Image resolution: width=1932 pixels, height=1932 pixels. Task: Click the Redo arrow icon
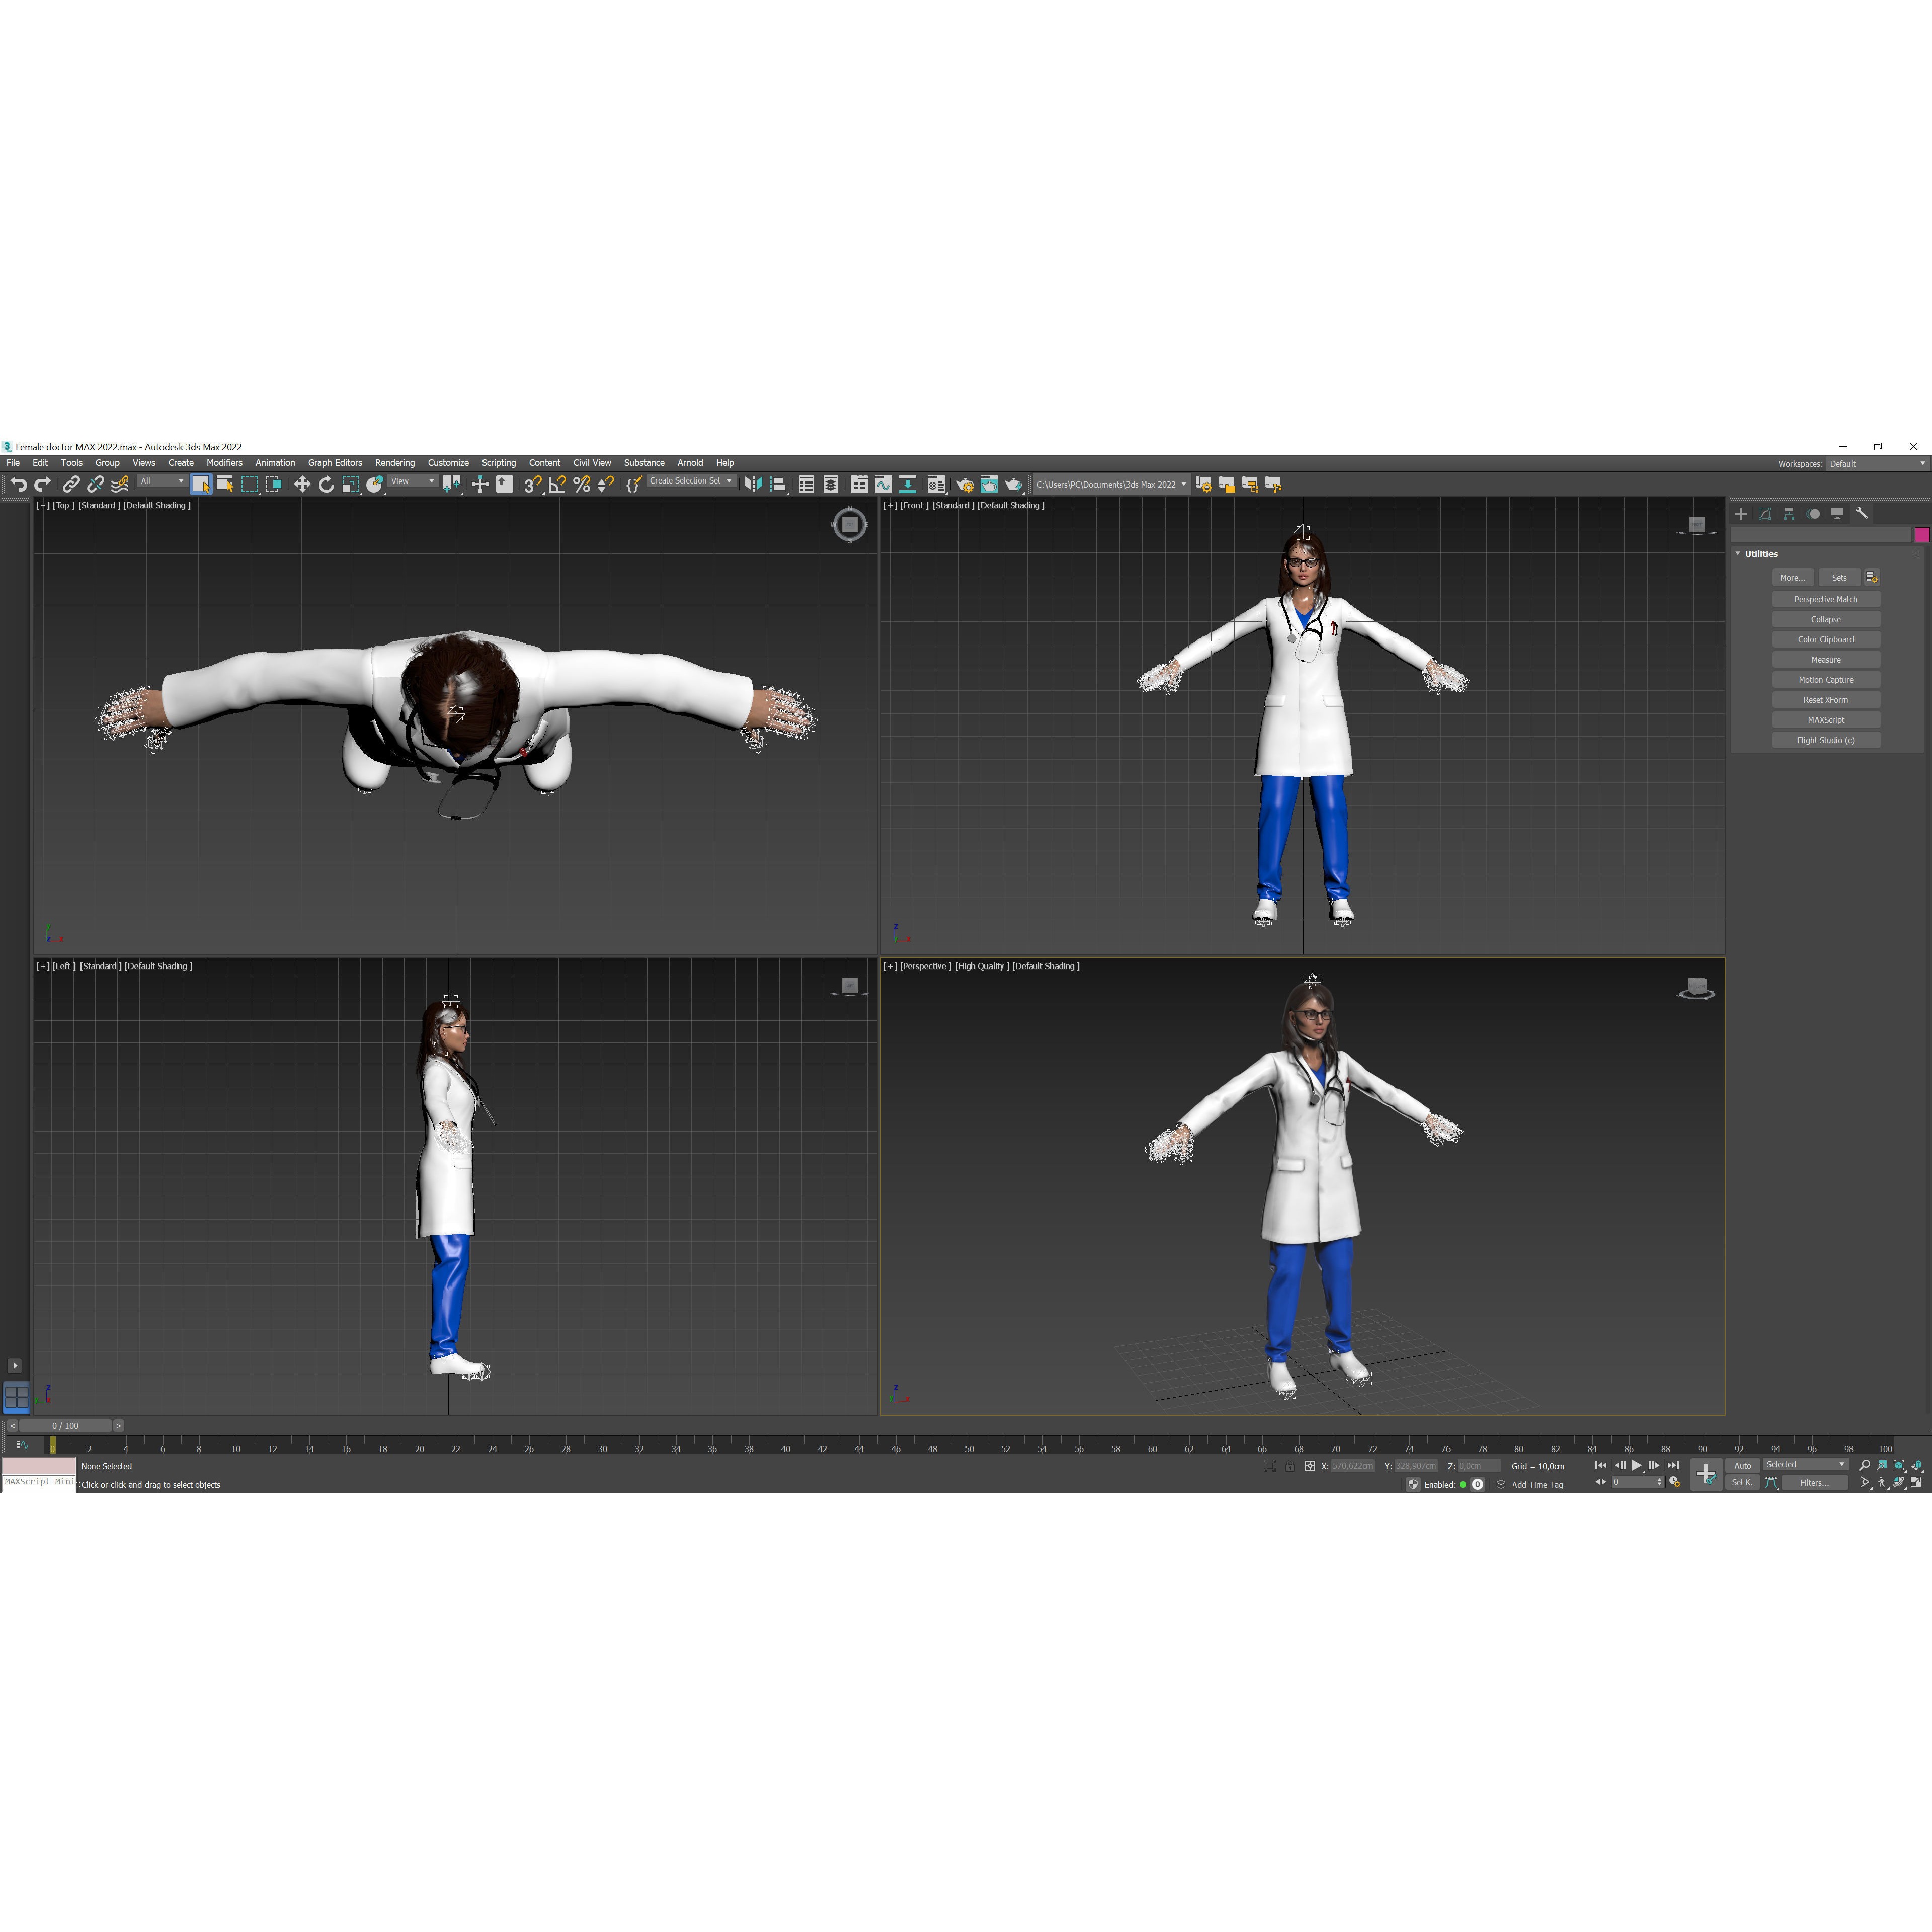click(42, 485)
